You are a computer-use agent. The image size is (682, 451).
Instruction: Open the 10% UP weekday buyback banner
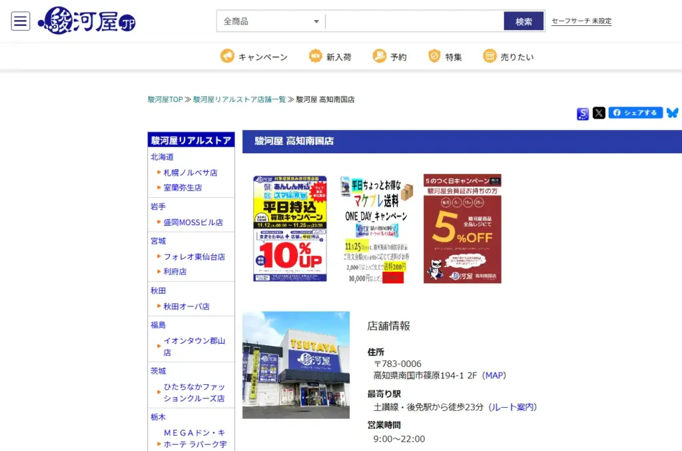[x=290, y=228]
